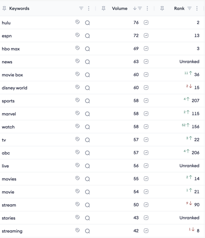Screen dimensions: 205x238
Task: Click the magnifier icon in watch row
Action: [x=88, y=127]
